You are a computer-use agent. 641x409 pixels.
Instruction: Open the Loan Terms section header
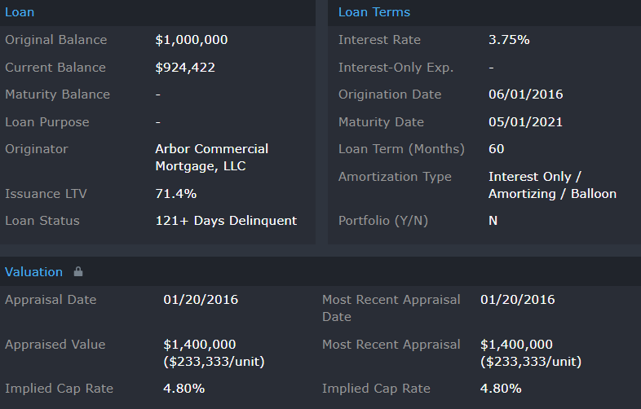point(374,12)
